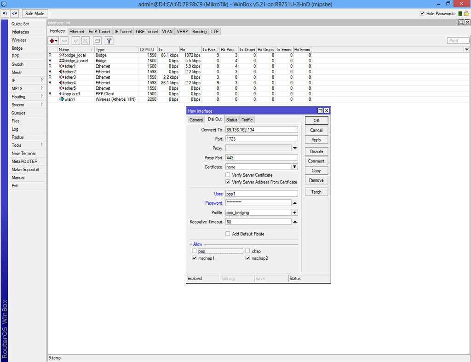Disable an interface with the X icon
Image resolution: width=471 pixels, height=362 pixels.
click(86, 41)
